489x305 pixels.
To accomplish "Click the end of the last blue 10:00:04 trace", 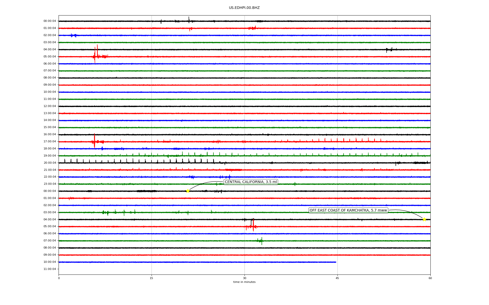I will 335,262.
